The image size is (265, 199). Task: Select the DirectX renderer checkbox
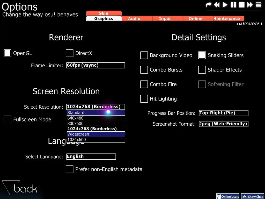pyautogui.click(x=69, y=53)
